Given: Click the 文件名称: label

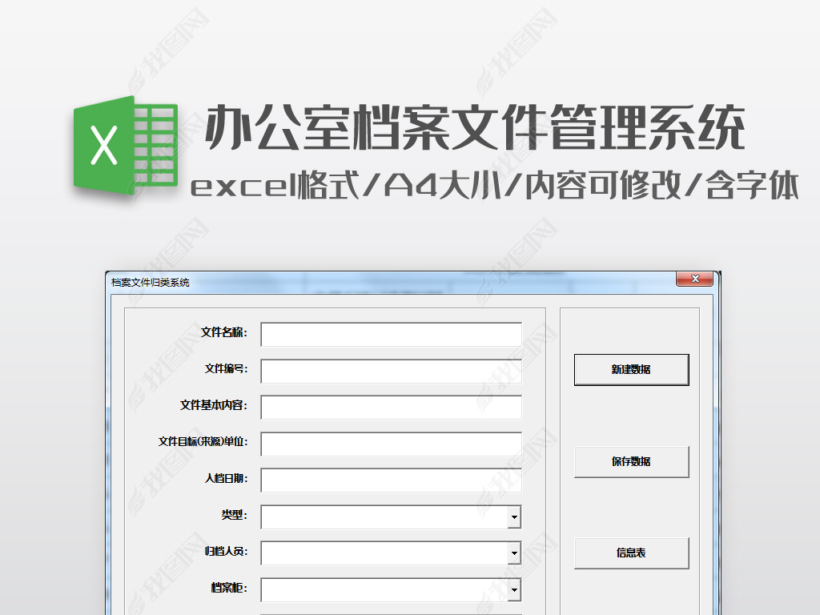Looking at the screenshot, I should 224,332.
